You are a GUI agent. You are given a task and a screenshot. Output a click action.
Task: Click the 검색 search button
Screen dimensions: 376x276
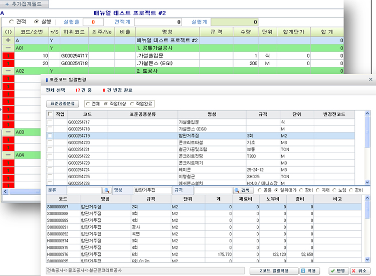243,191
